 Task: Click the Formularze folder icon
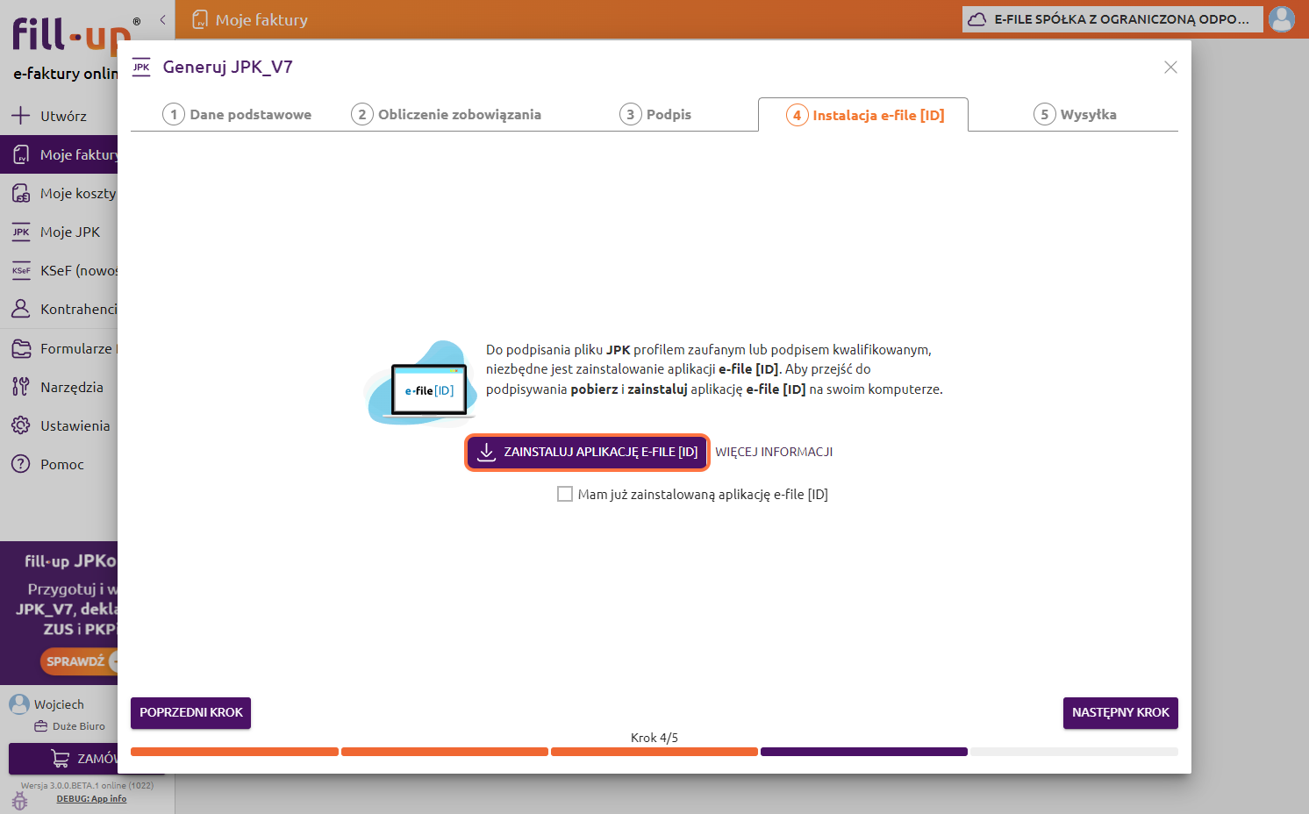[x=21, y=348]
